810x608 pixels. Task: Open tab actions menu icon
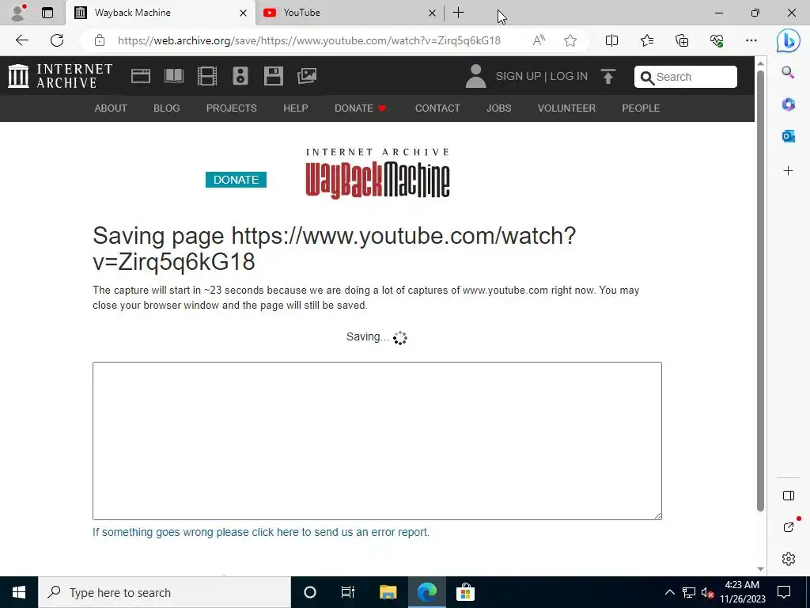point(47,13)
